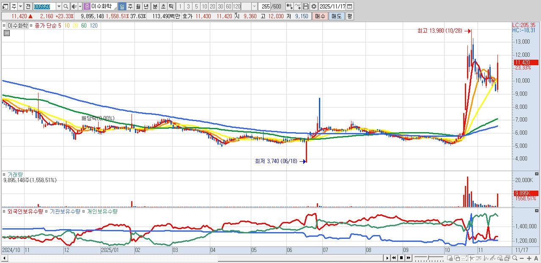Select the 10 interval tab
The height and width of the screenshot is (263, 541).
204,6
